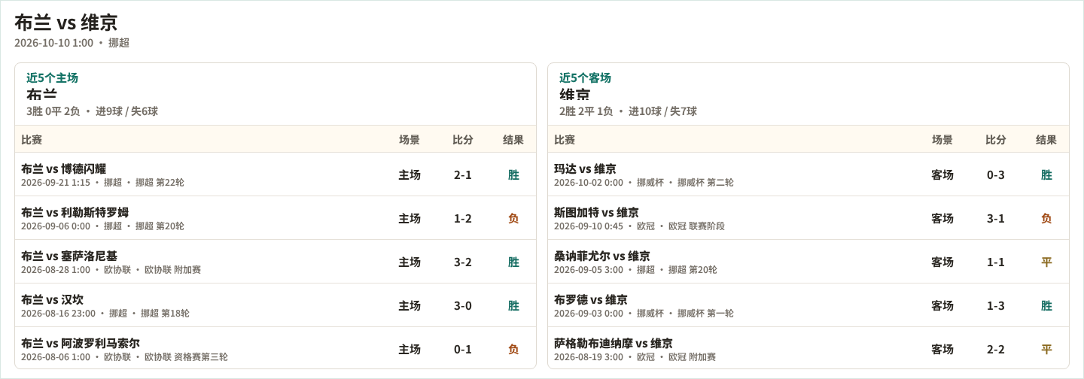Click 比赛 column header in 布兰 table
Image resolution: width=1084 pixels, height=379 pixels.
click(x=32, y=140)
